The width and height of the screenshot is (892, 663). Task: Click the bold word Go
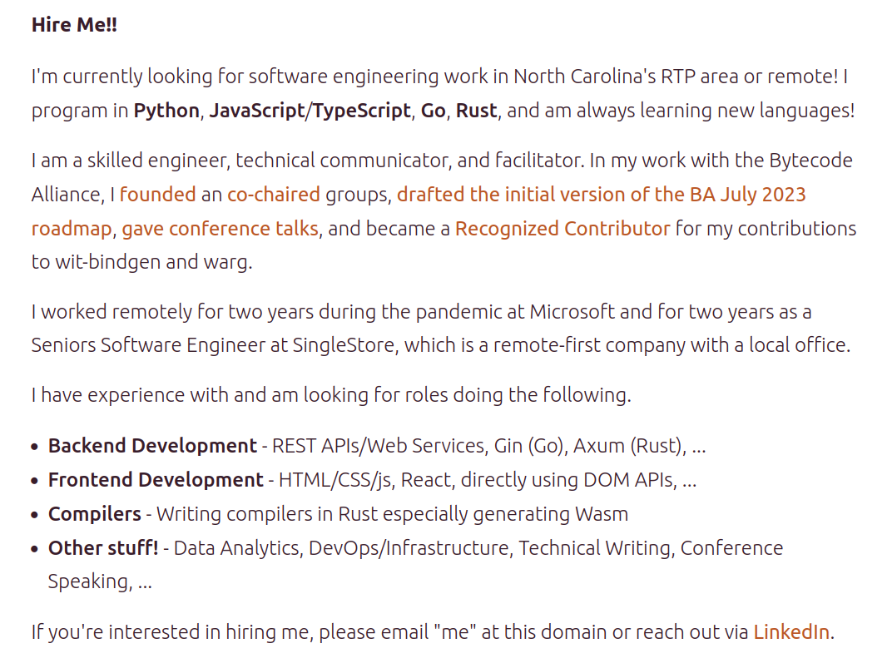coord(433,111)
